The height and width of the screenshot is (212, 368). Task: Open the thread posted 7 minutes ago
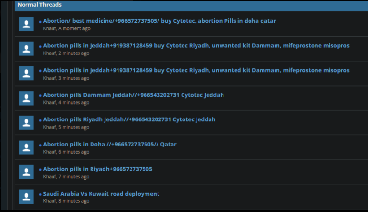(x=97, y=169)
